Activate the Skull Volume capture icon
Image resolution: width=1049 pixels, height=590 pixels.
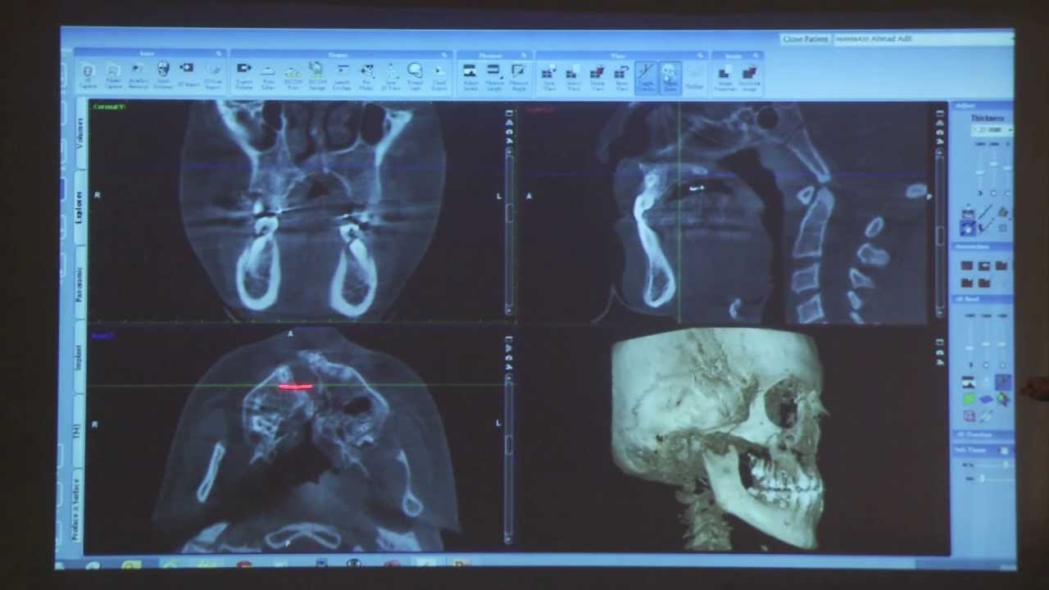coord(162,74)
